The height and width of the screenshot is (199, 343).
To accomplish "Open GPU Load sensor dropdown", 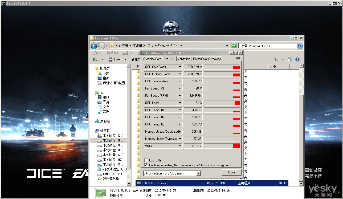I will coord(180,103).
